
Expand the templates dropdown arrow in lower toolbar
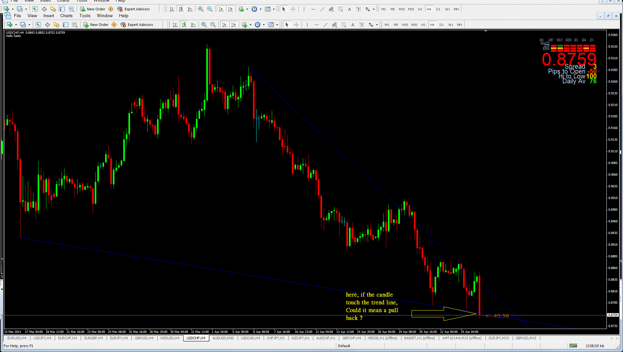click(277, 25)
